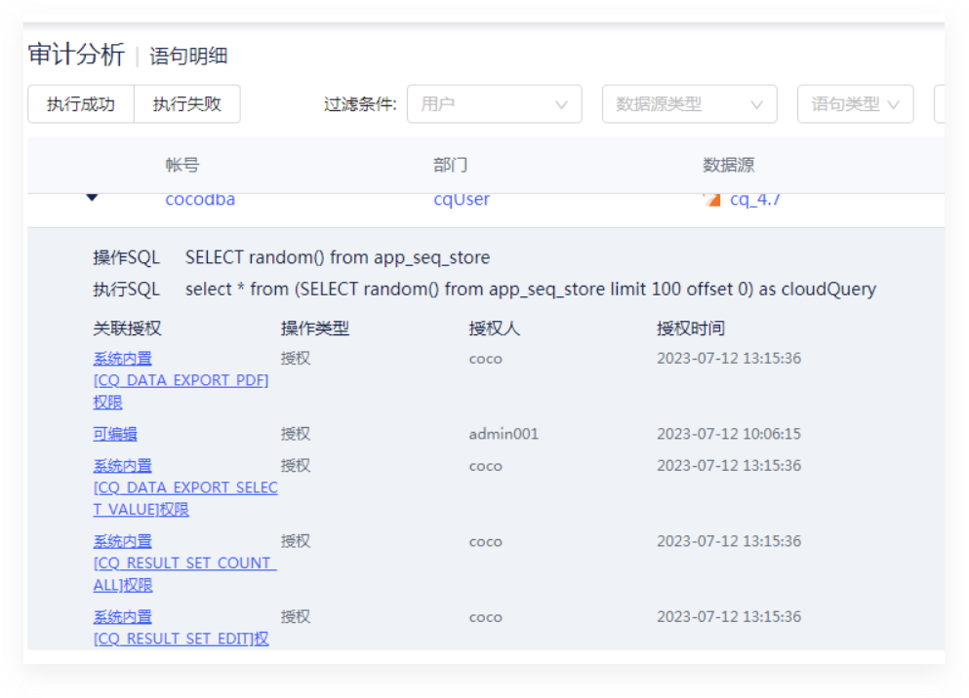Click the 语句明细 page subtitle

188,57
